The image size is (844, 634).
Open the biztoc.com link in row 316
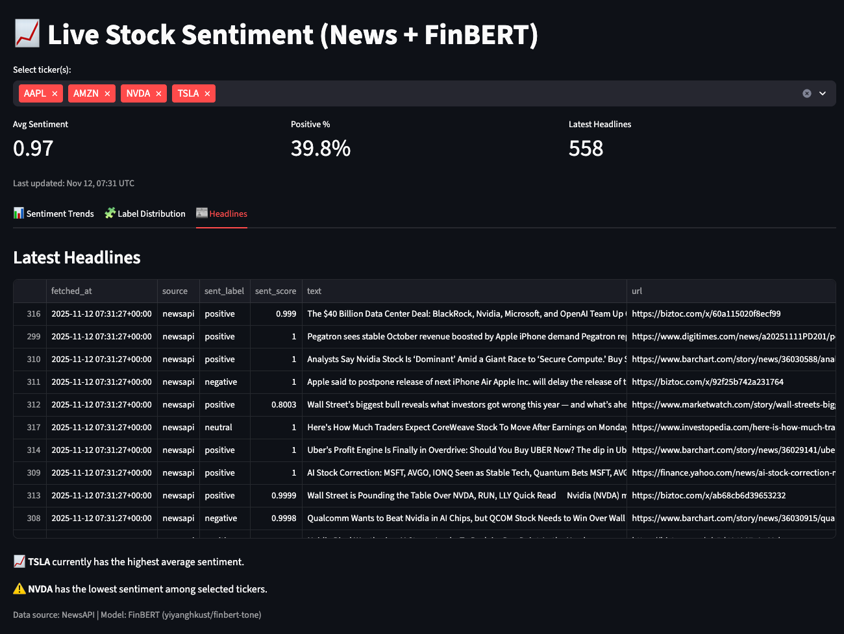(x=706, y=314)
